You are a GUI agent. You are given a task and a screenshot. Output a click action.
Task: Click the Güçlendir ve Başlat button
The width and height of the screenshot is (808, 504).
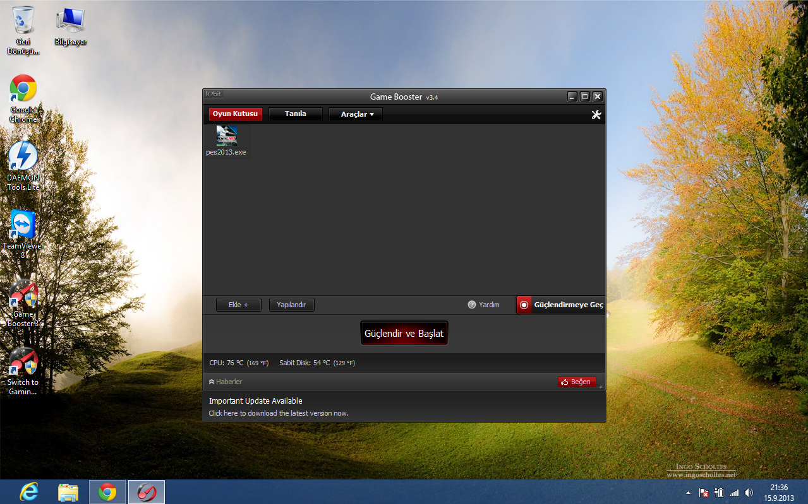coord(404,333)
